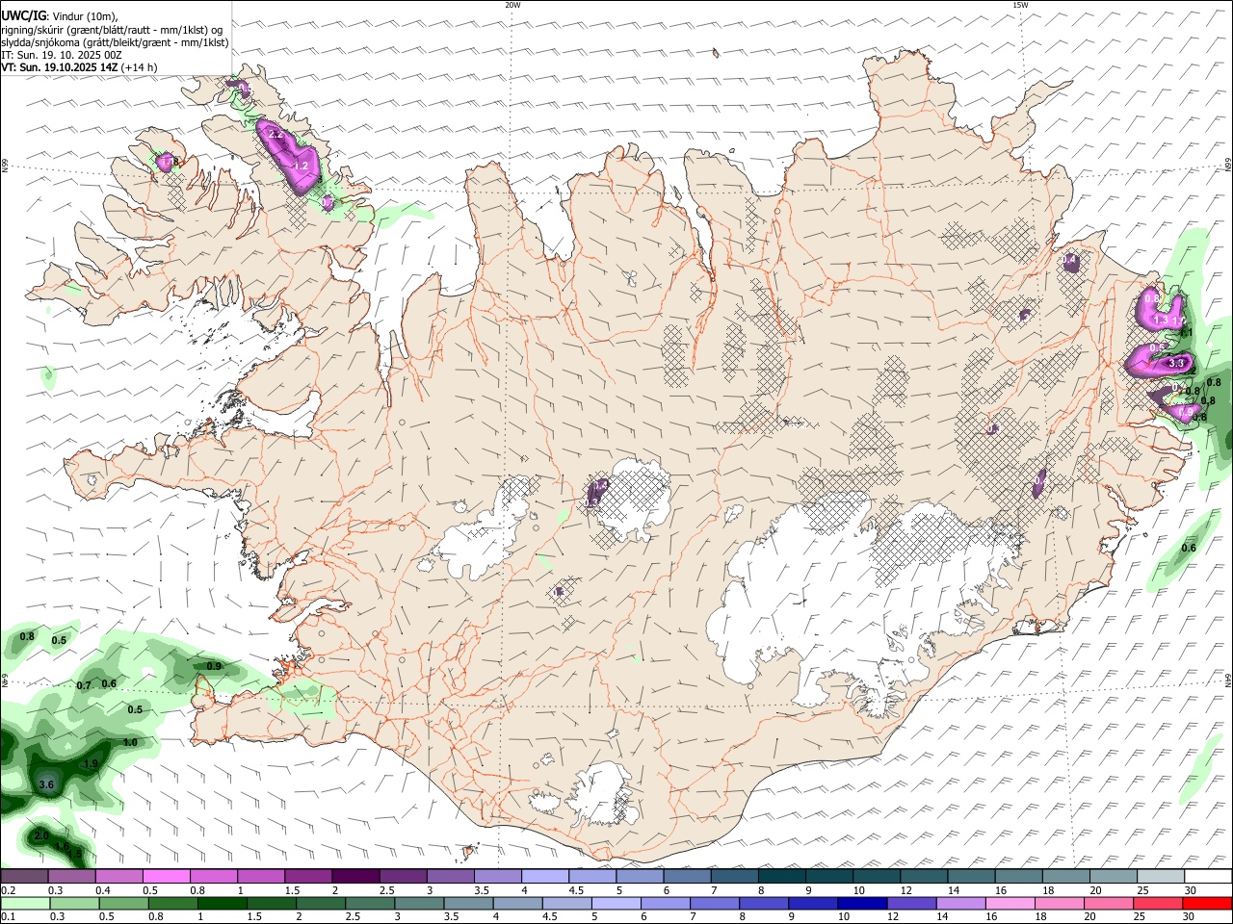Viewport: 1233px width, 924px height.
Task: Click the 'UWC/IG: Vindur (10m)' title line
Action: coord(60,16)
